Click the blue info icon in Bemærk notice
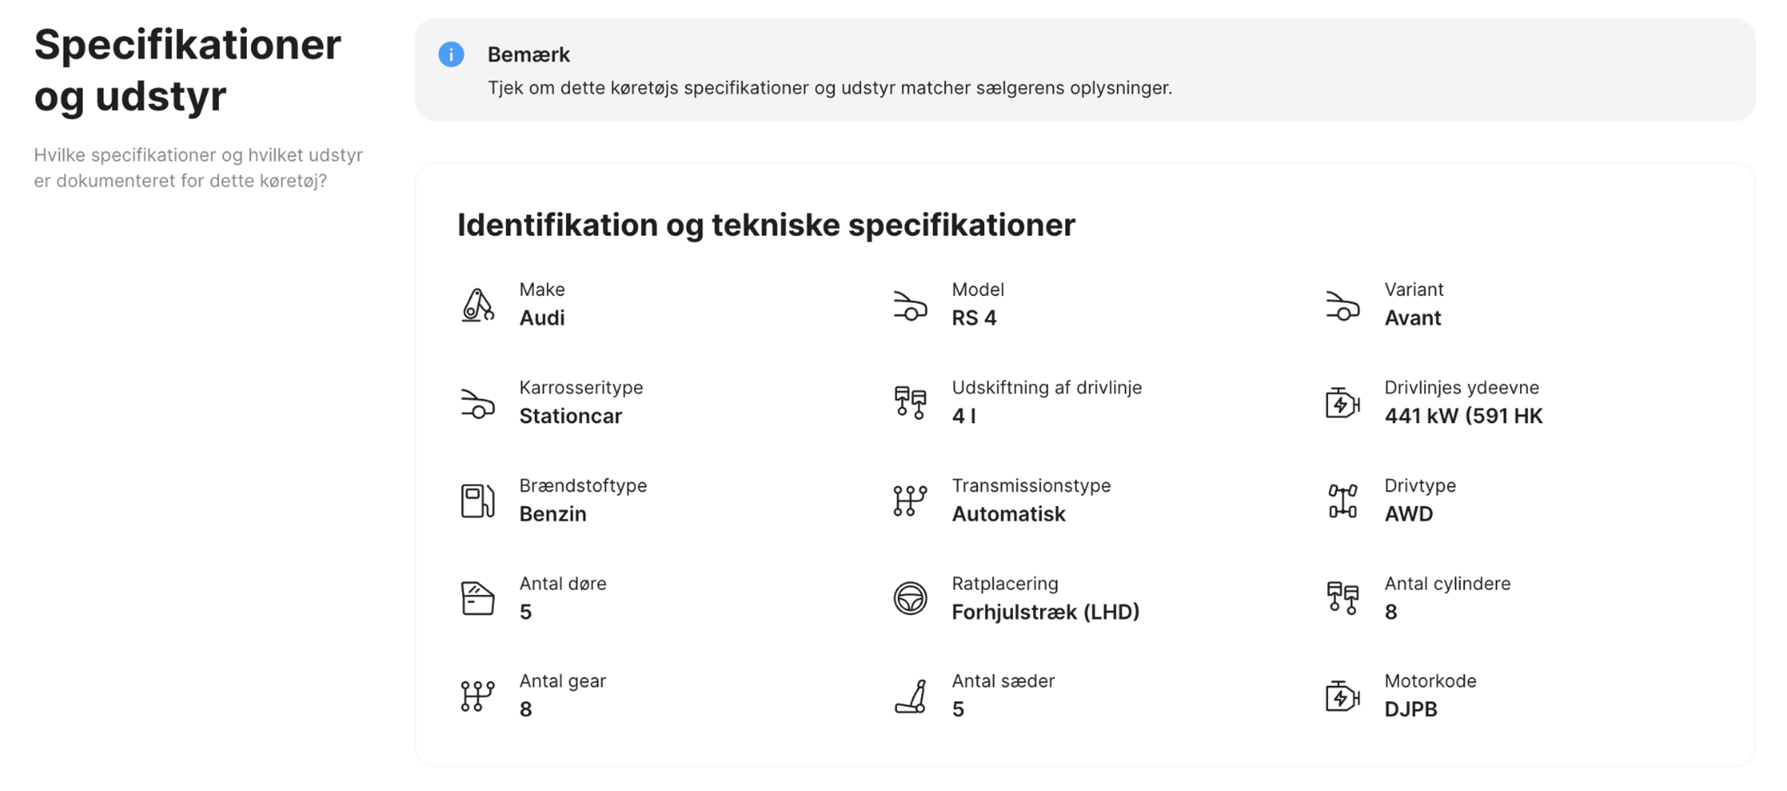 [451, 54]
